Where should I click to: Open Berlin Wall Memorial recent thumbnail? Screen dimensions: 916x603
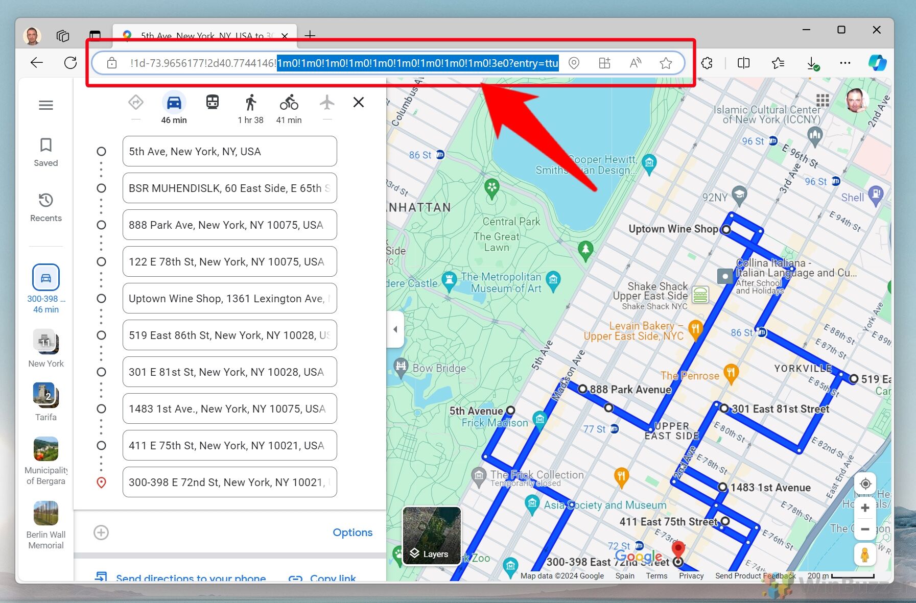click(x=46, y=513)
